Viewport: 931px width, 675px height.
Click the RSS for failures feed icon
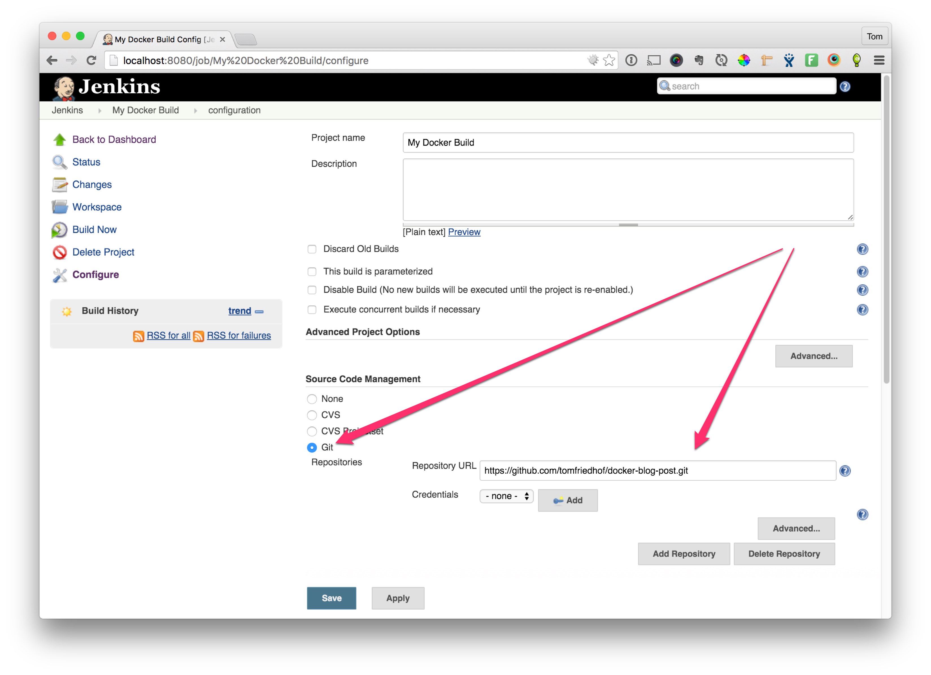198,336
